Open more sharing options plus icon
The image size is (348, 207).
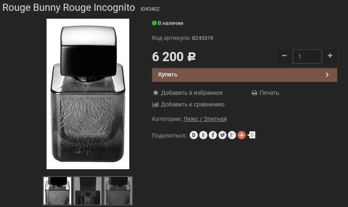pyautogui.click(x=242, y=135)
